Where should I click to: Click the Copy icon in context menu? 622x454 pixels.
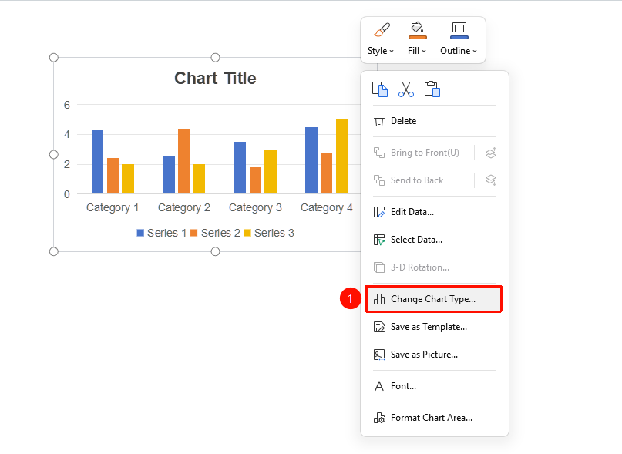tap(380, 89)
